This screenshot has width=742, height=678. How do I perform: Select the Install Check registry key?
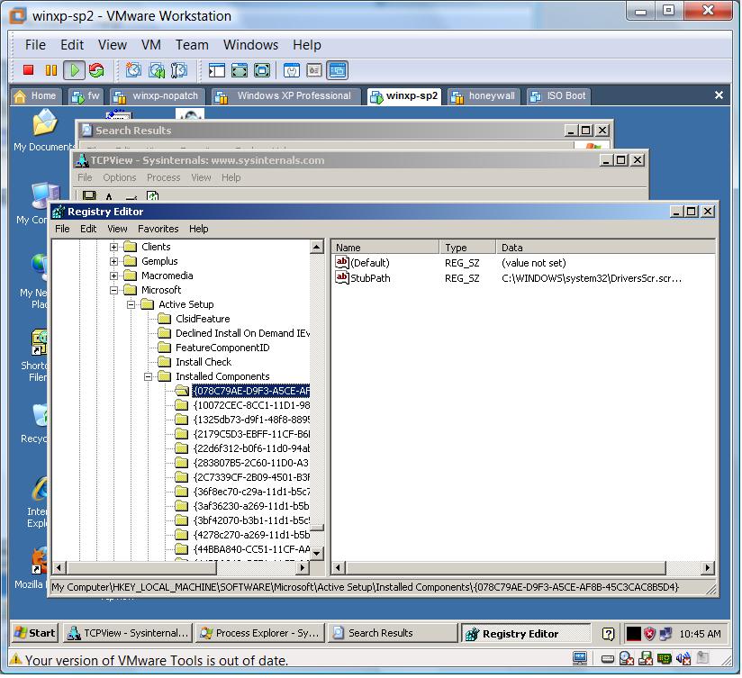point(204,362)
